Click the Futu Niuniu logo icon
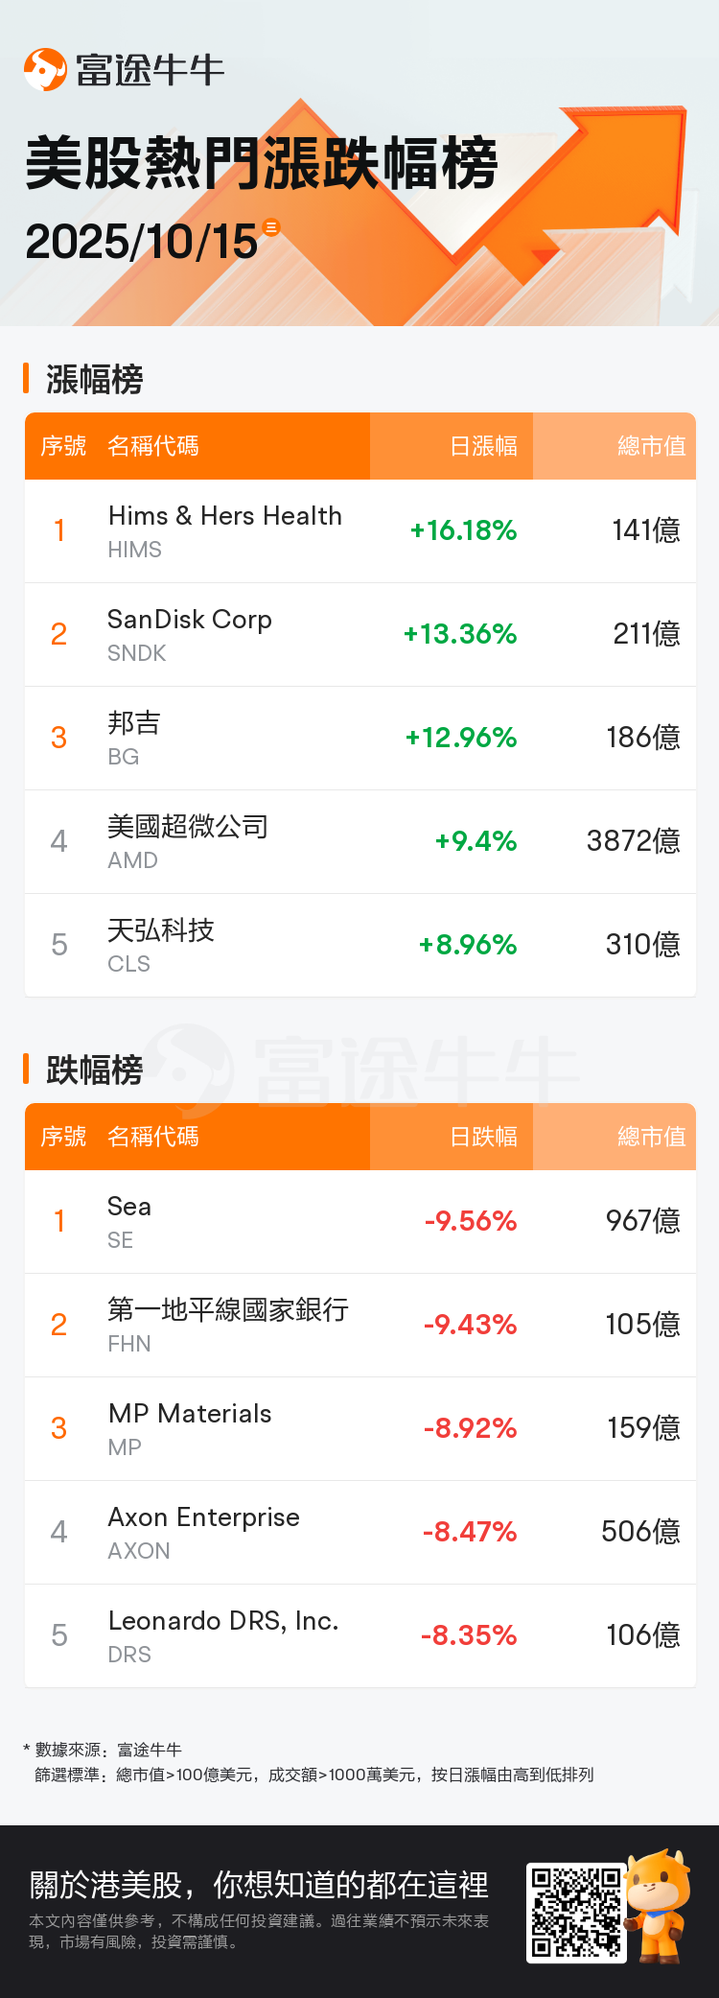 tap(45, 70)
